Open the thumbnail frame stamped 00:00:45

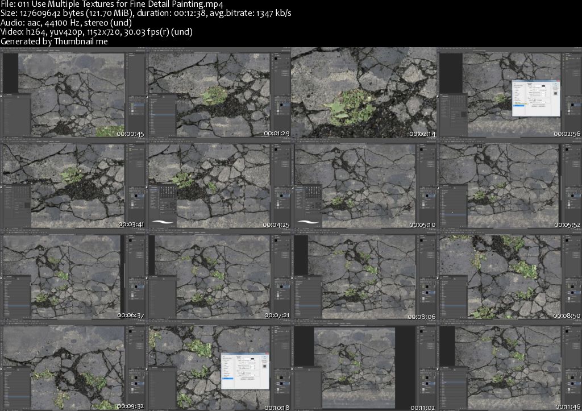coord(73,93)
